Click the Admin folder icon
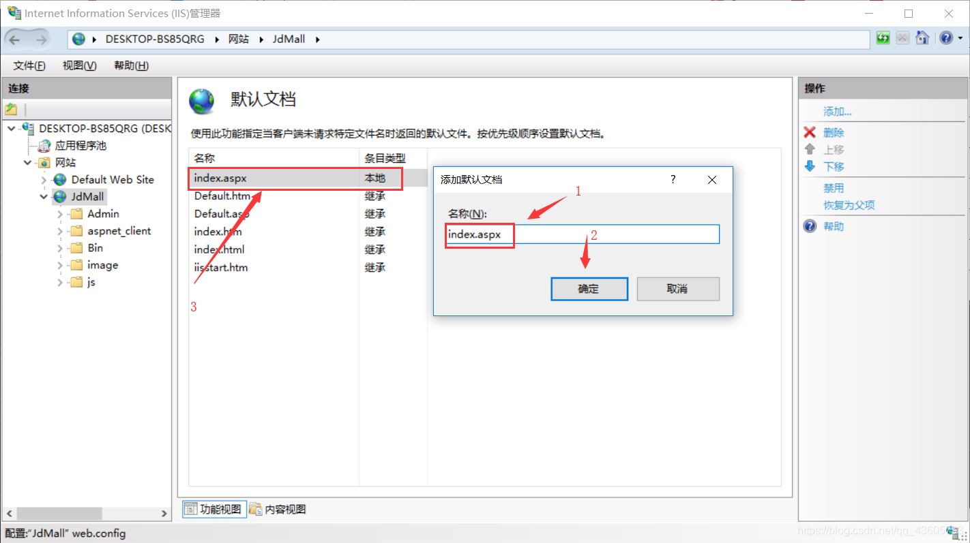This screenshot has width=970, height=543. (x=76, y=214)
